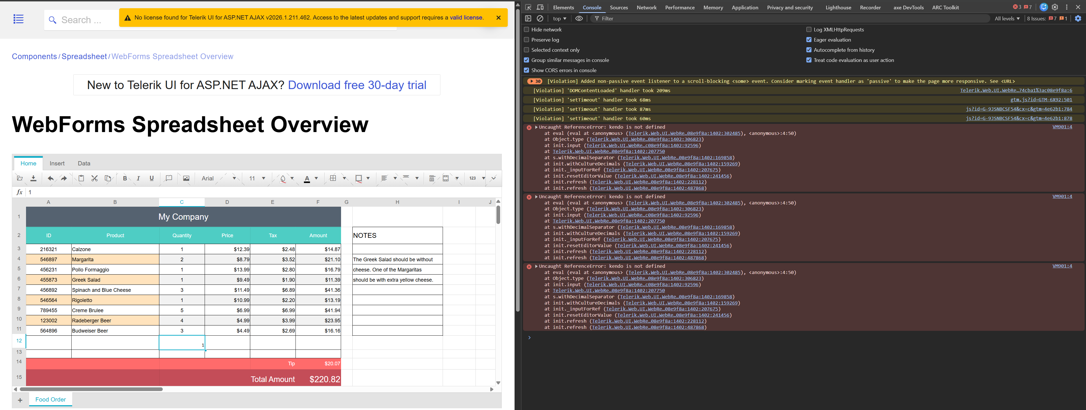1086x410 pixels.
Task: Click the Cut scissors icon
Action: 95,178
